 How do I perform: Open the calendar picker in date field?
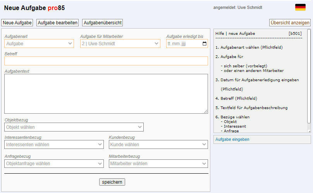(x=205, y=44)
